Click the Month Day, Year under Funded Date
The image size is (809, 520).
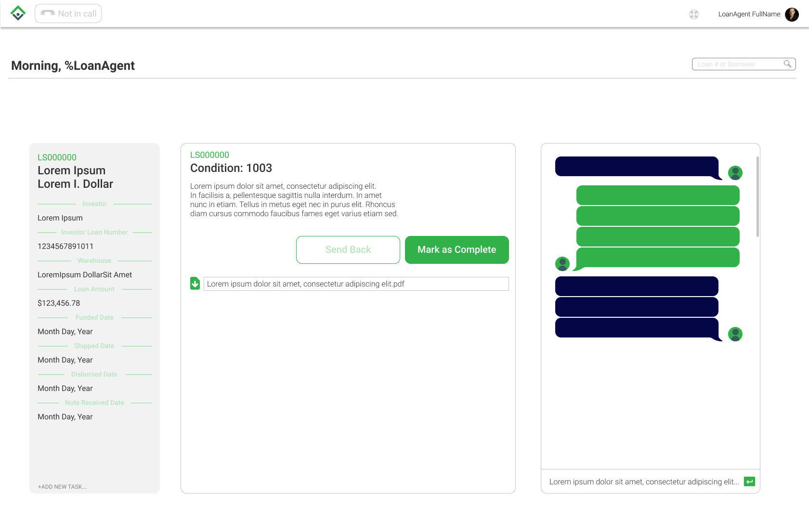coord(65,332)
